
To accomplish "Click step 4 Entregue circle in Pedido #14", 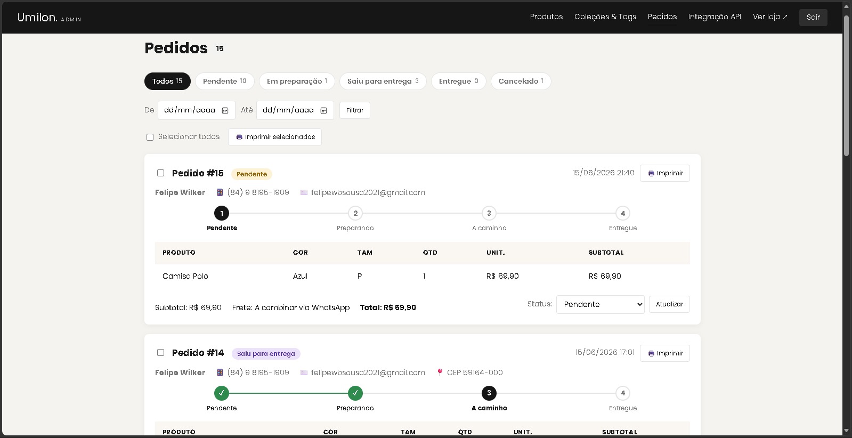I will point(623,393).
